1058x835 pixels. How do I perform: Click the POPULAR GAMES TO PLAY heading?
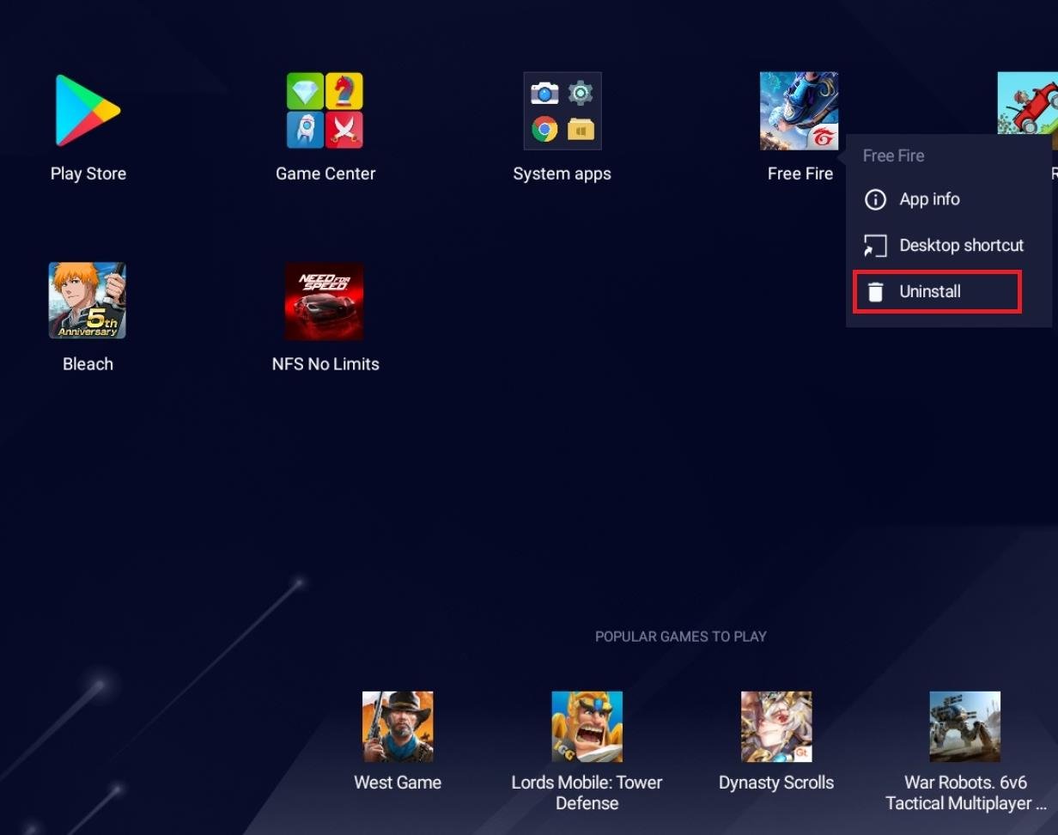click(x=680, y=637)
